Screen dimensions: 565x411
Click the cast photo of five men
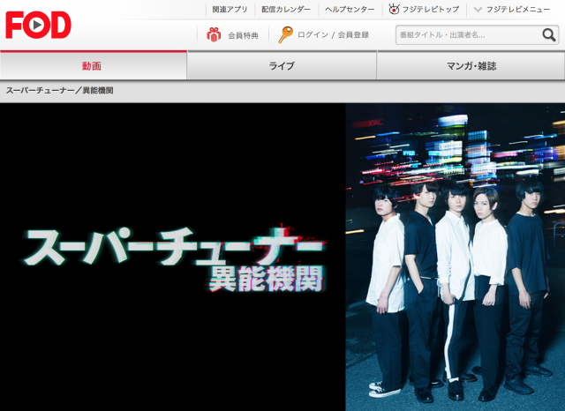(x=456, y=257)
